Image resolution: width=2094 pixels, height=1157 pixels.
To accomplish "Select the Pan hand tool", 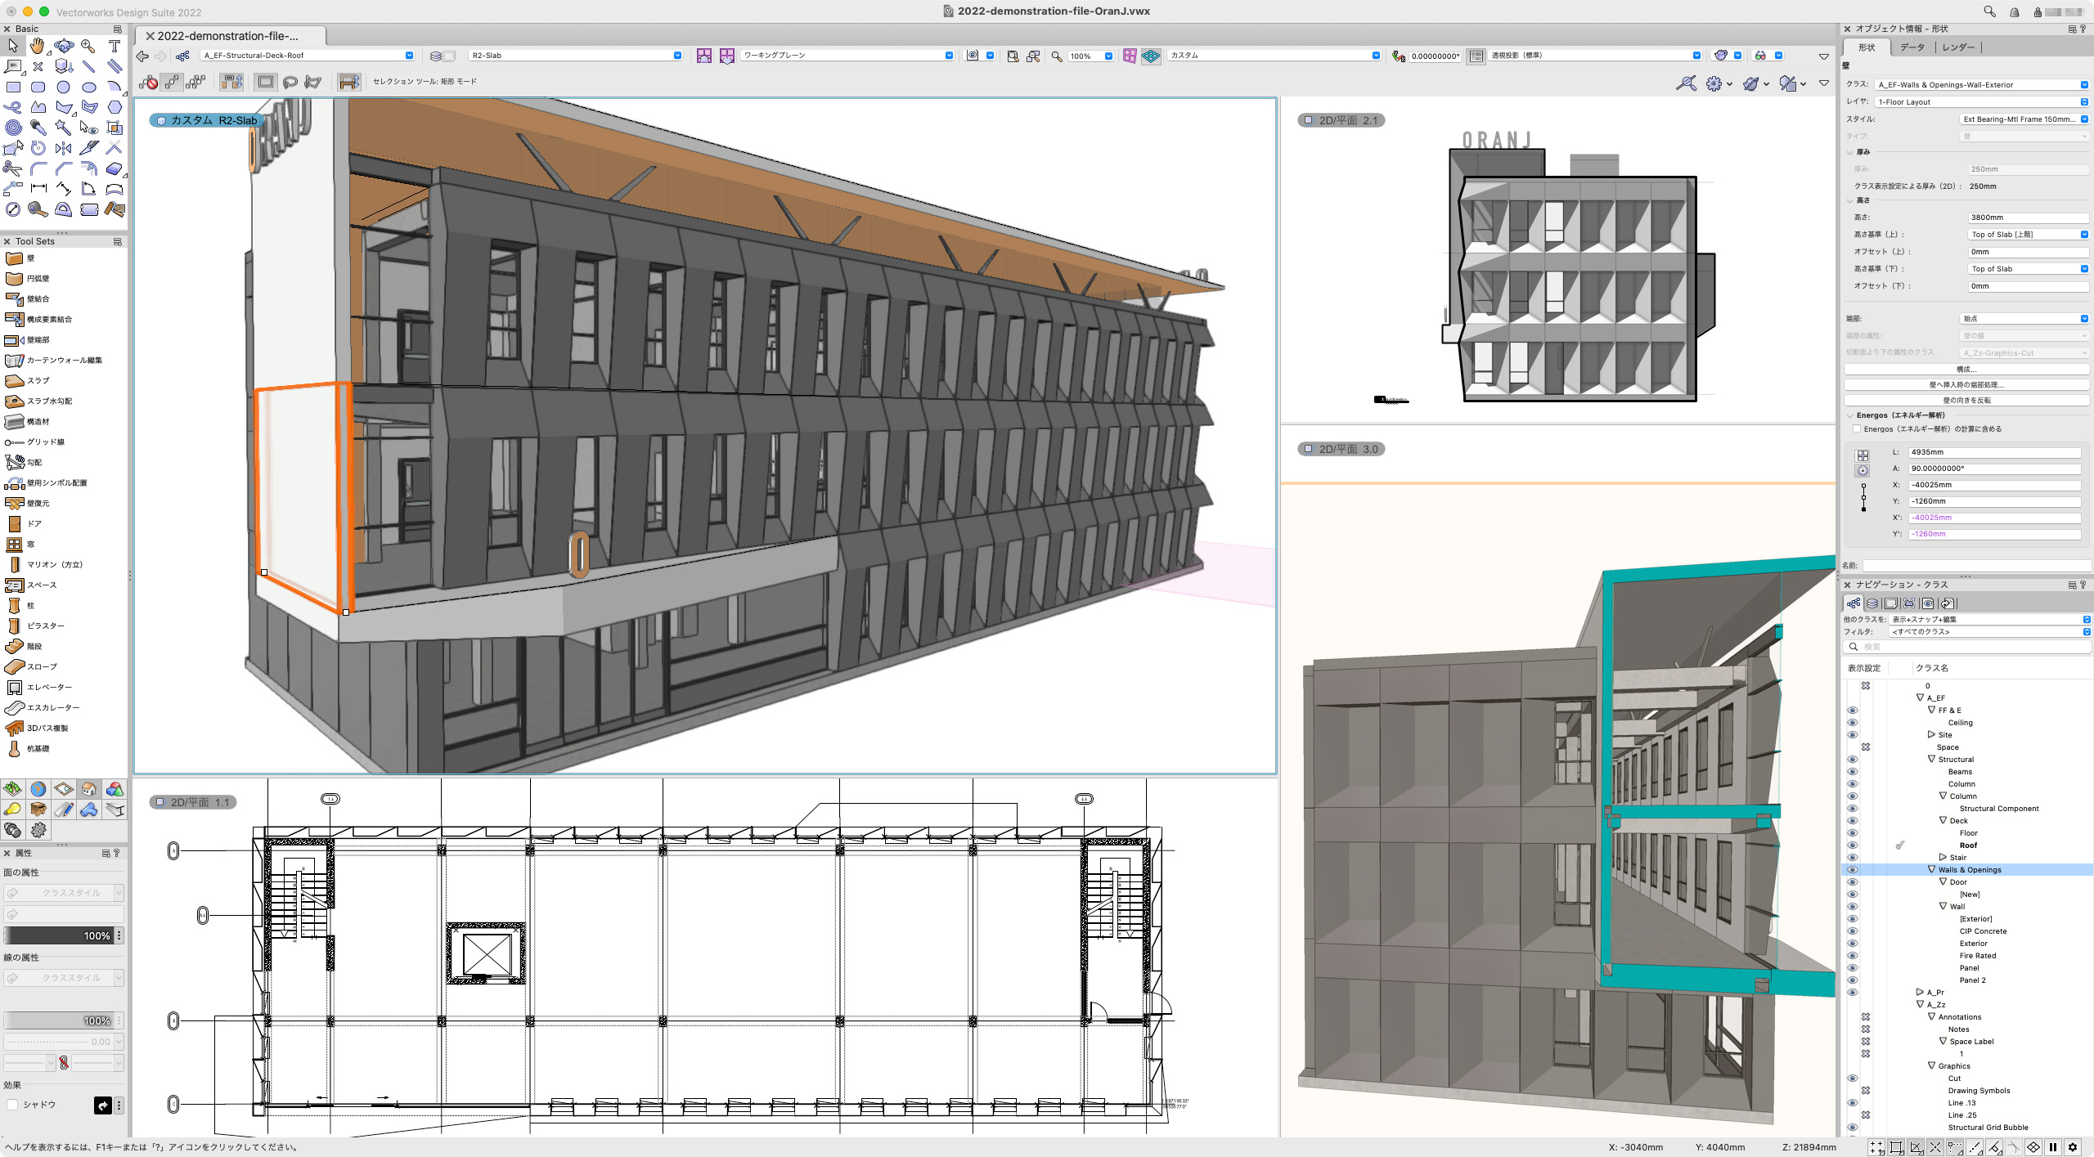I will pos(38,47).
